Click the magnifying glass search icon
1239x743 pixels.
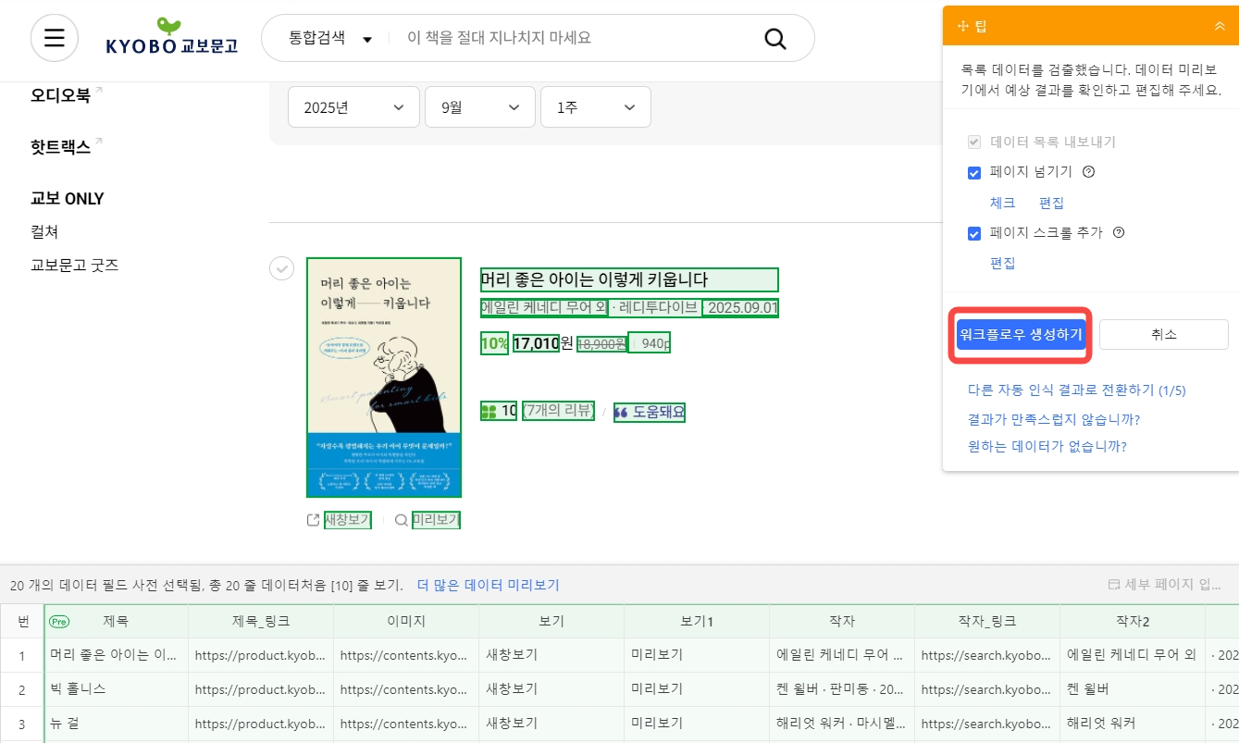[774, 39]
